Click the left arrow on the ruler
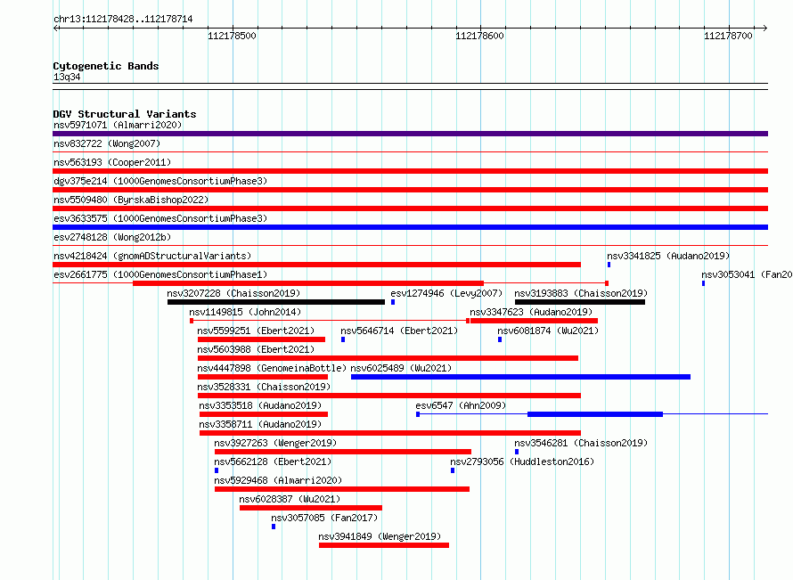The width and height of the screenshot is (793, 580). click(56, 28)
